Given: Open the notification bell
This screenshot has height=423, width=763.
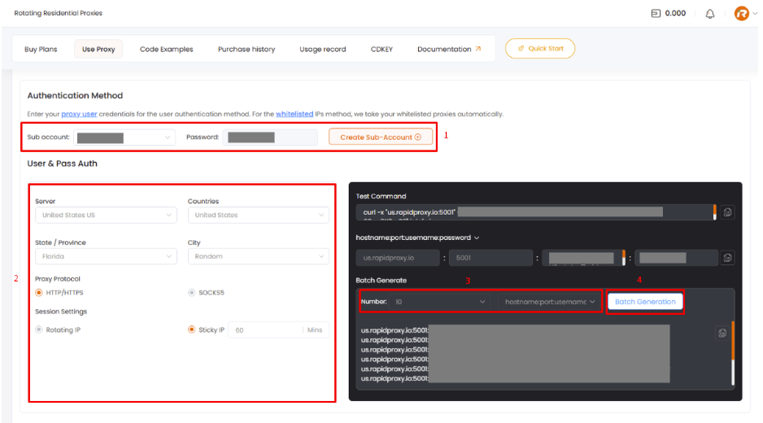Looking at the screenshot, I should point(710,14).
